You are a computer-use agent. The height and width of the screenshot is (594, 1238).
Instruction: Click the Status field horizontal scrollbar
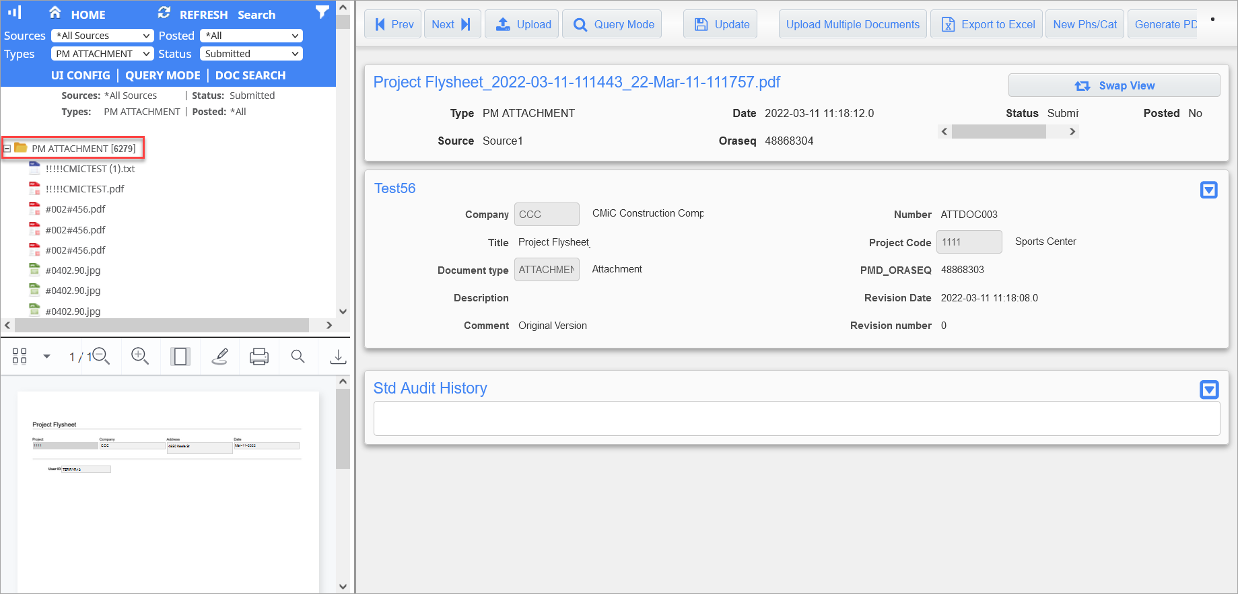click(998, 132)
